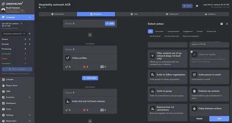The width and height of the screenshot is (232, 123).
Task: Click the eraser icon next to Start
Action: 197,6
